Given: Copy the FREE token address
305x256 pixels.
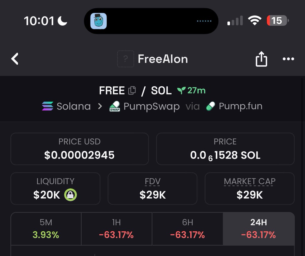Looking at the screenshot, I should (132, 90).
